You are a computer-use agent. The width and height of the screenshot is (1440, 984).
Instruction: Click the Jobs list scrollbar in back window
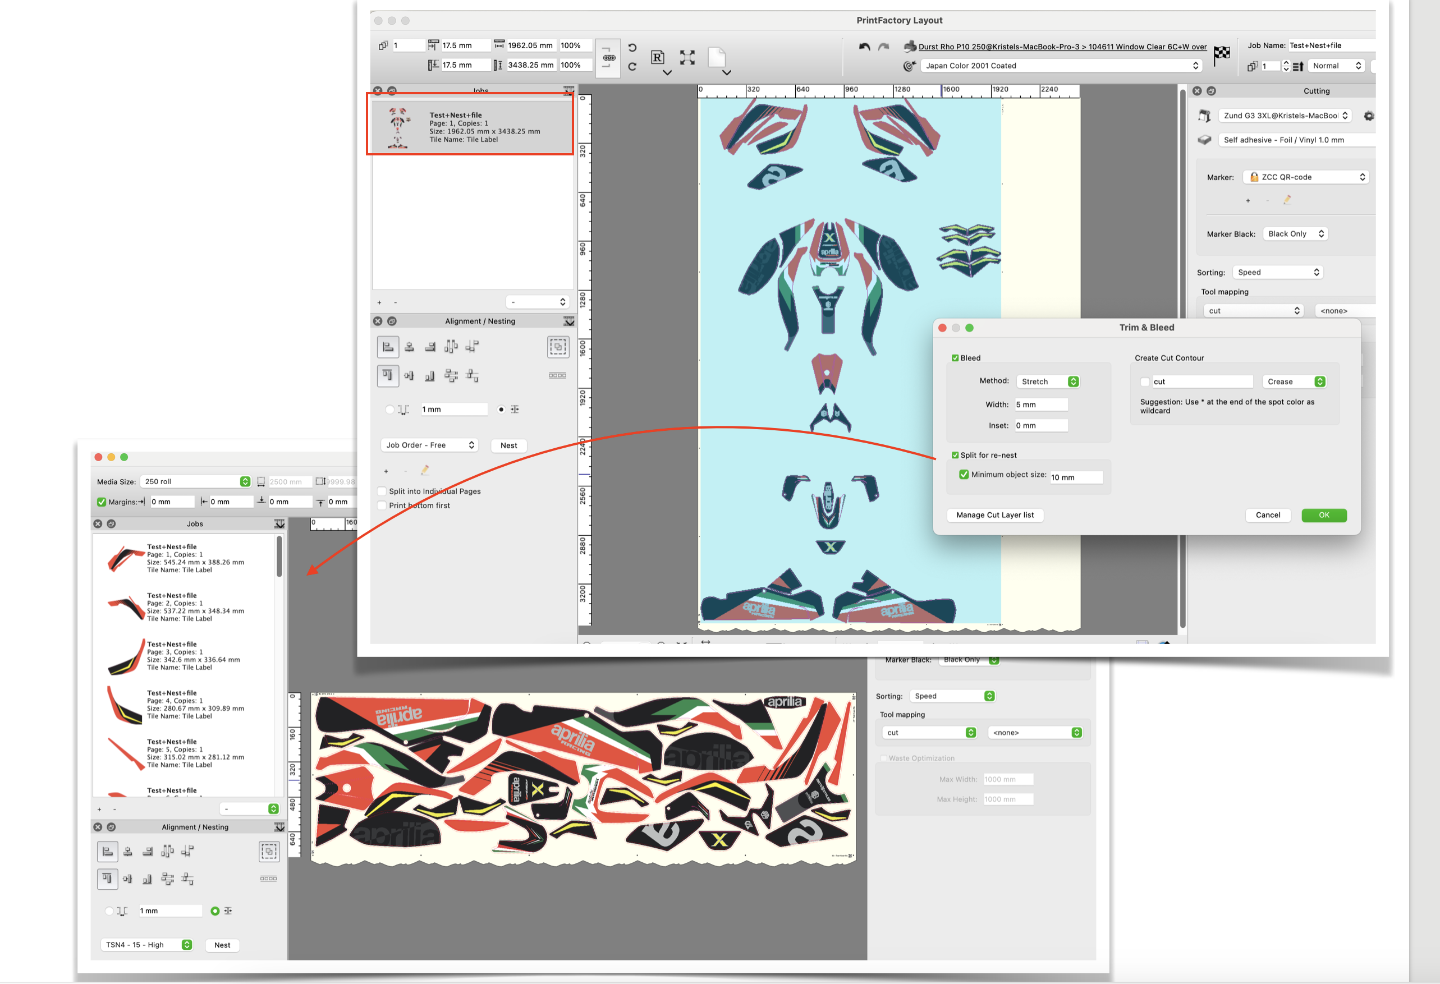279,557
